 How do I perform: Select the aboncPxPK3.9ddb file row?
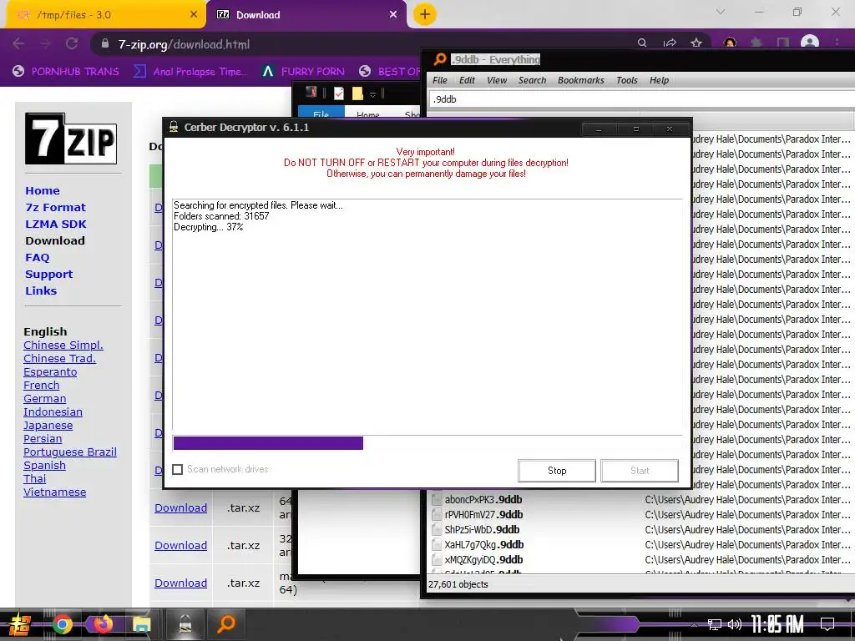click(x=640, y=499)
